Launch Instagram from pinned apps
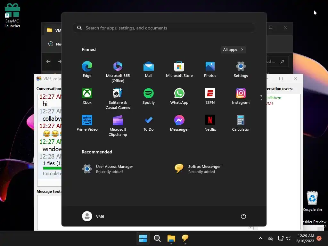The image size is (328, 246). coord(241,96)
